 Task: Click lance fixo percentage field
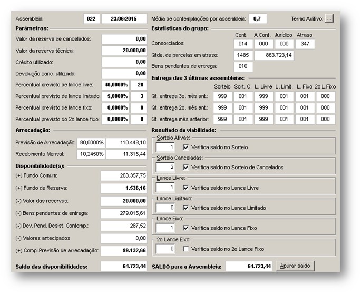click(115, 108)
